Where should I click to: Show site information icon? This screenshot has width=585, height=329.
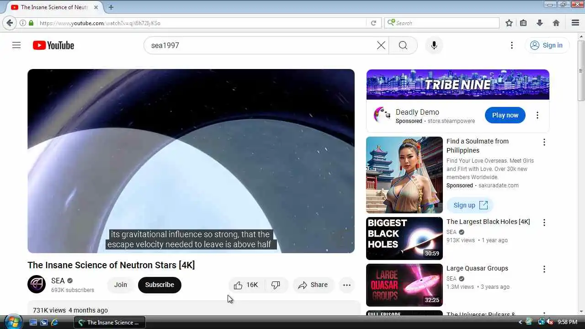click(x=22, y=23)
